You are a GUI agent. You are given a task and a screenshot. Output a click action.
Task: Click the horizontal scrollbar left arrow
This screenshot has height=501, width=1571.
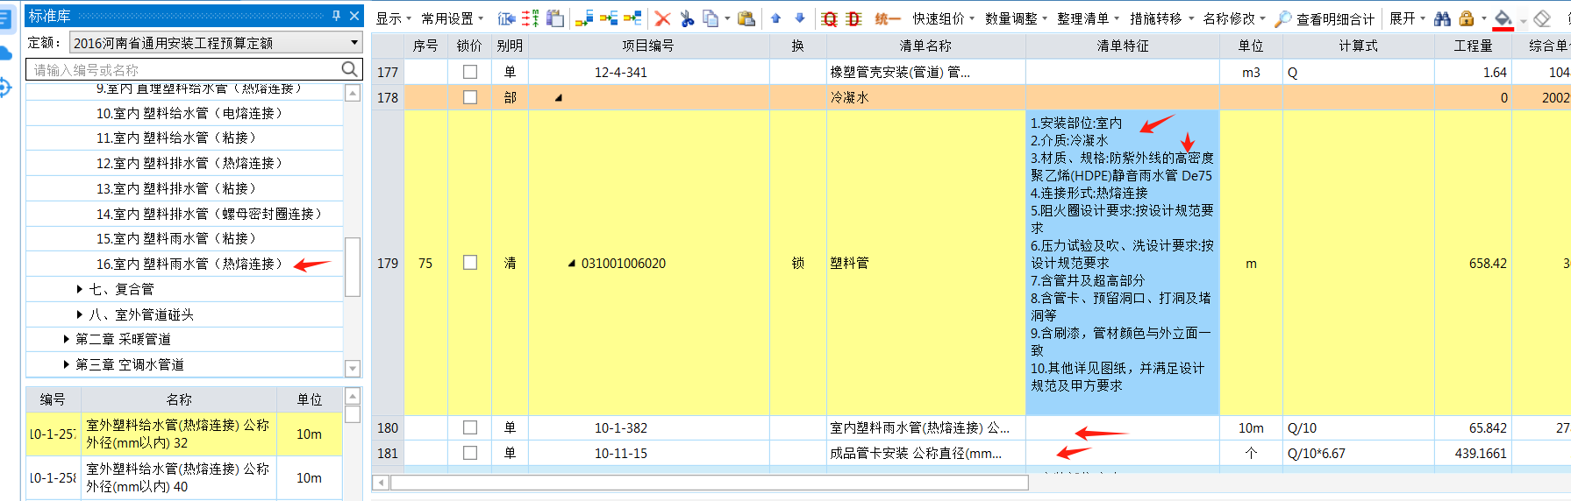(381, 483)
